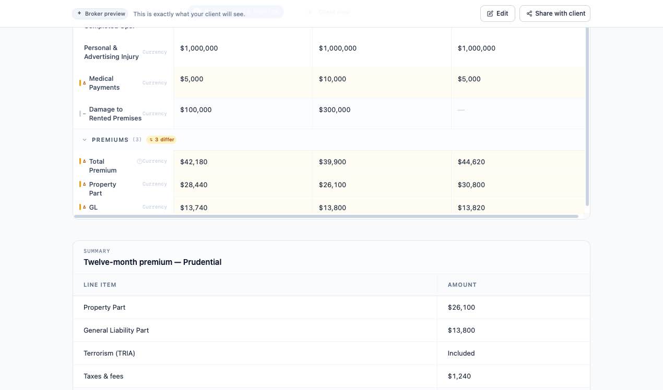The image size is (663, 390).
Task: Click the delta icon beside Total Premium
Action: pos(84,162)
